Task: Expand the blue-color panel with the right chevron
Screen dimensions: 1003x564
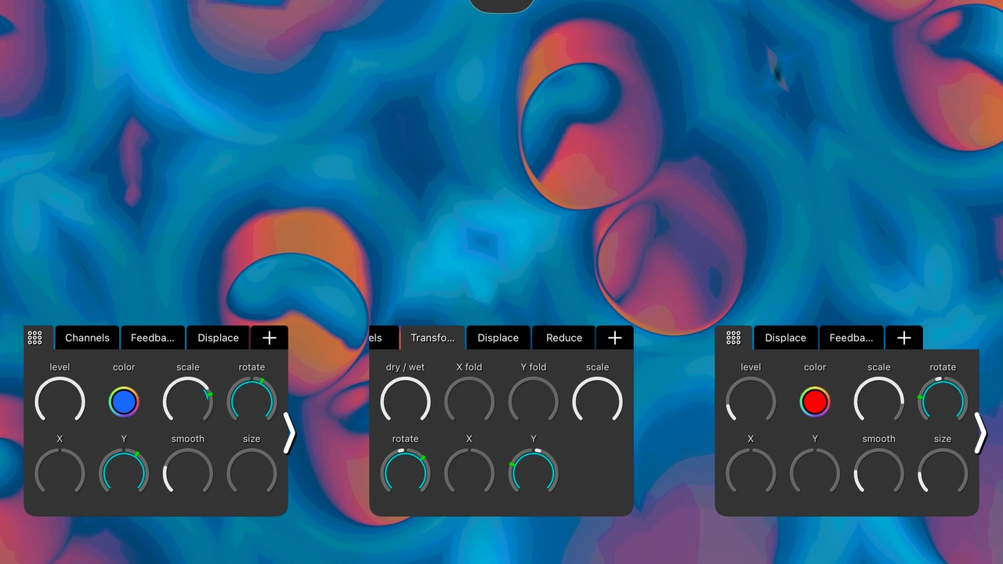Action: pyautogui.click(x=289, y=433)
